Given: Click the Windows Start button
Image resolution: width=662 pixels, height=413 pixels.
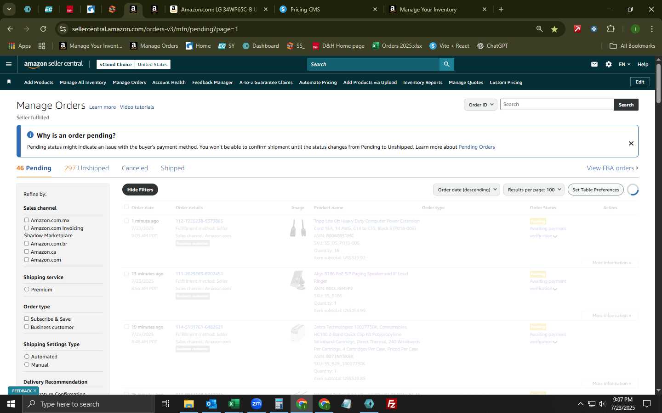Looking at the screenshot, I should point(11,404).
